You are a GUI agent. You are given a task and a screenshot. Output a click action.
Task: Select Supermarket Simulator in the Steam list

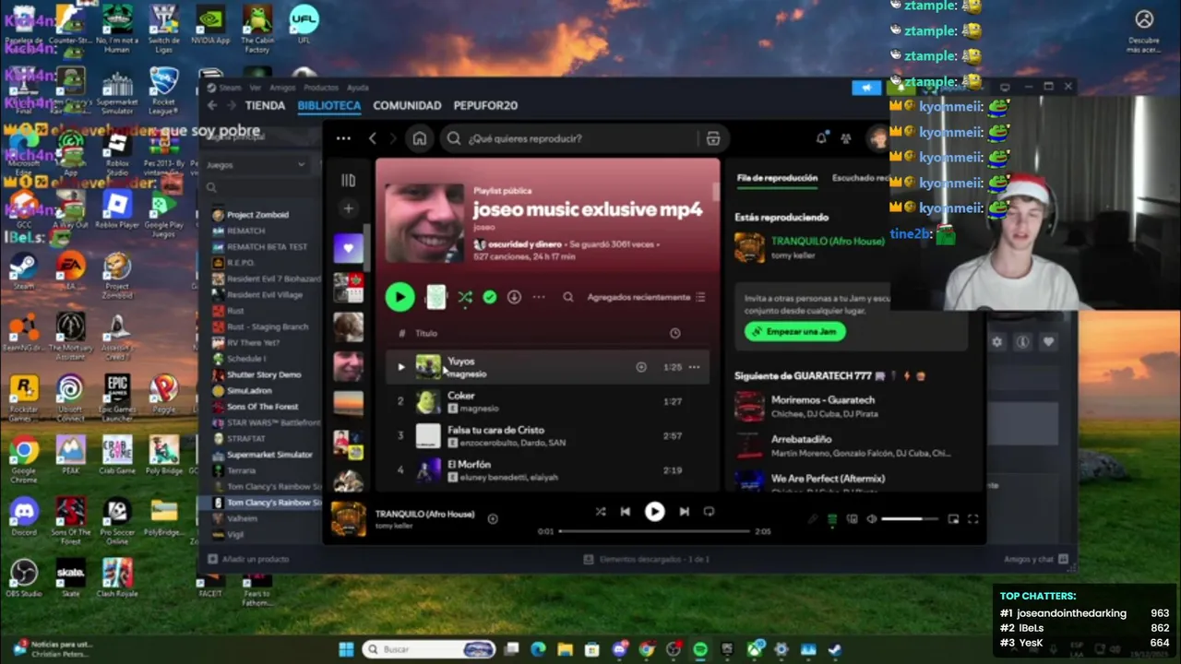click(269, 455)
